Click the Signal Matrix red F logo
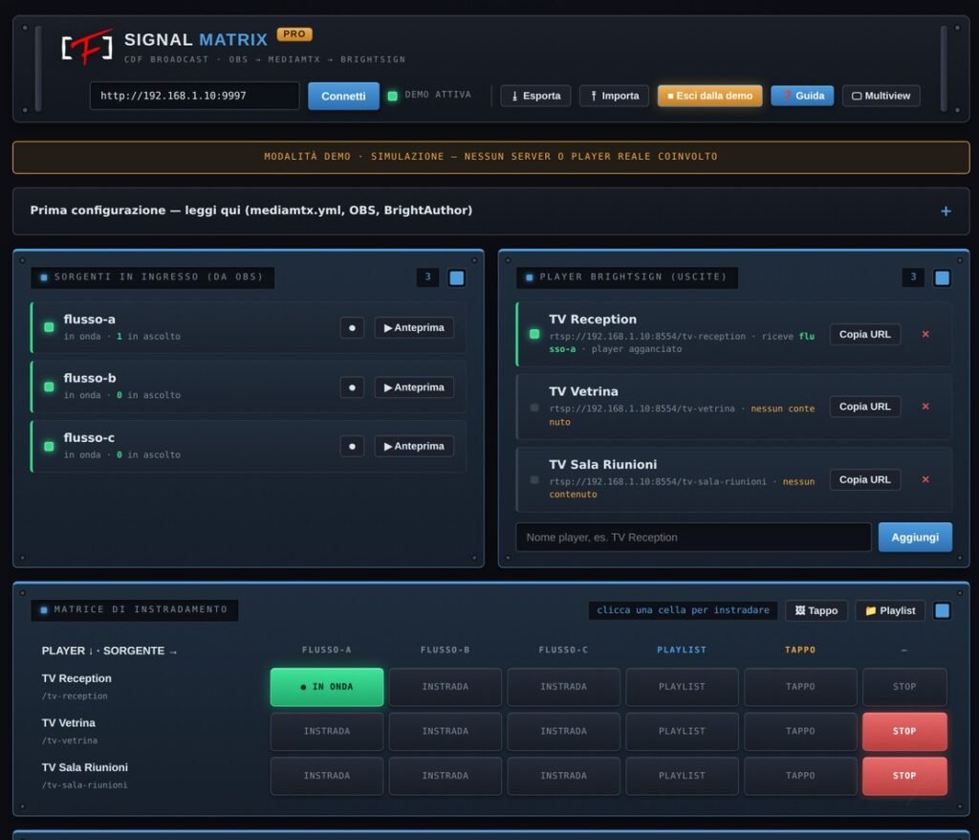Viewport: 979px width, 840px height. 87,47
